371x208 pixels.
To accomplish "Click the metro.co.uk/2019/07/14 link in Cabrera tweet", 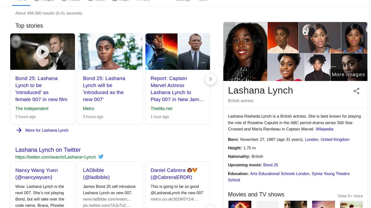I will coord(174,199).
